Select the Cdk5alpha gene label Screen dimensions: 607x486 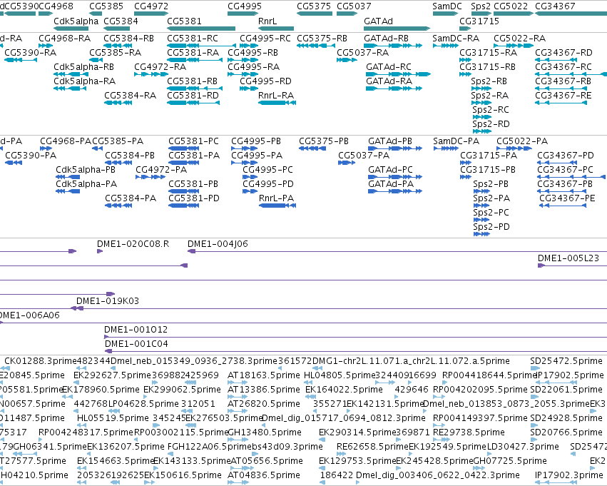(76, 21)
